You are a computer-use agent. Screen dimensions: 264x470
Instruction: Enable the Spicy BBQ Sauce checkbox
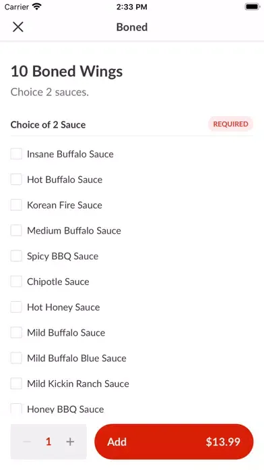click(x=16, y=256)
